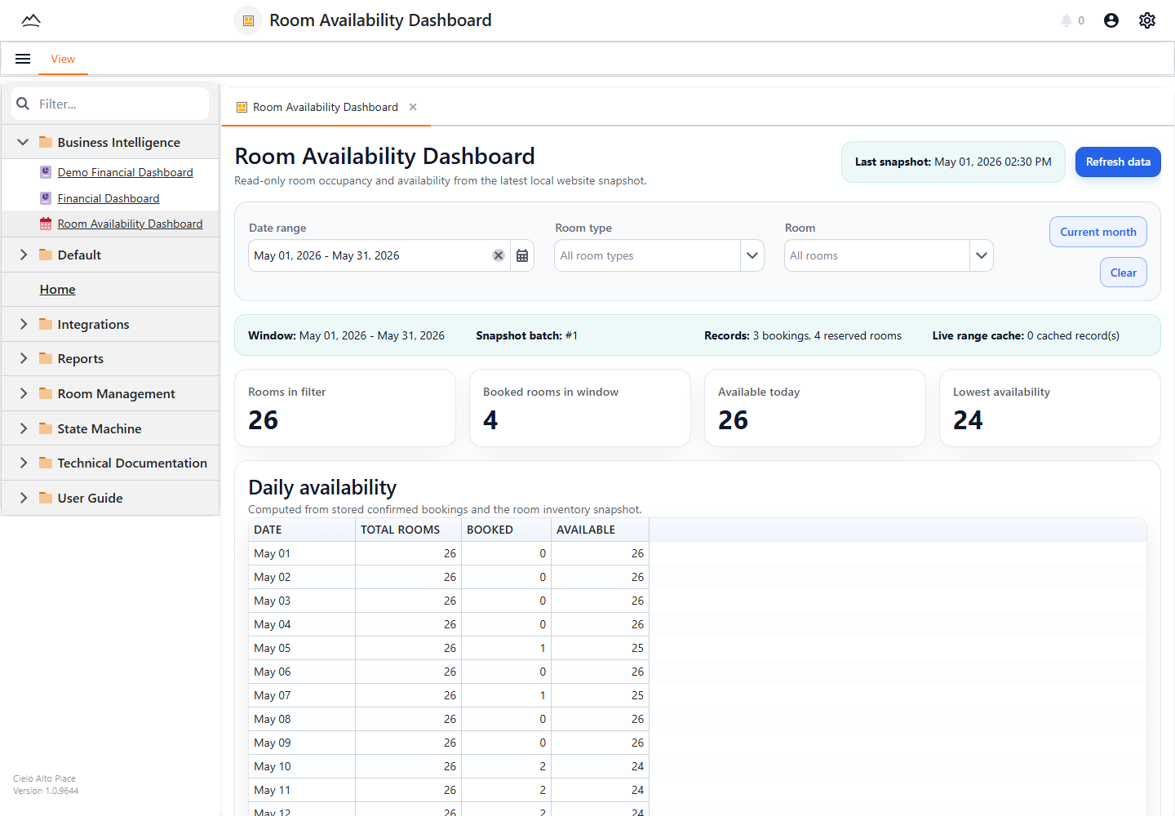Open the Room dropdown arrow

[982, 255]
